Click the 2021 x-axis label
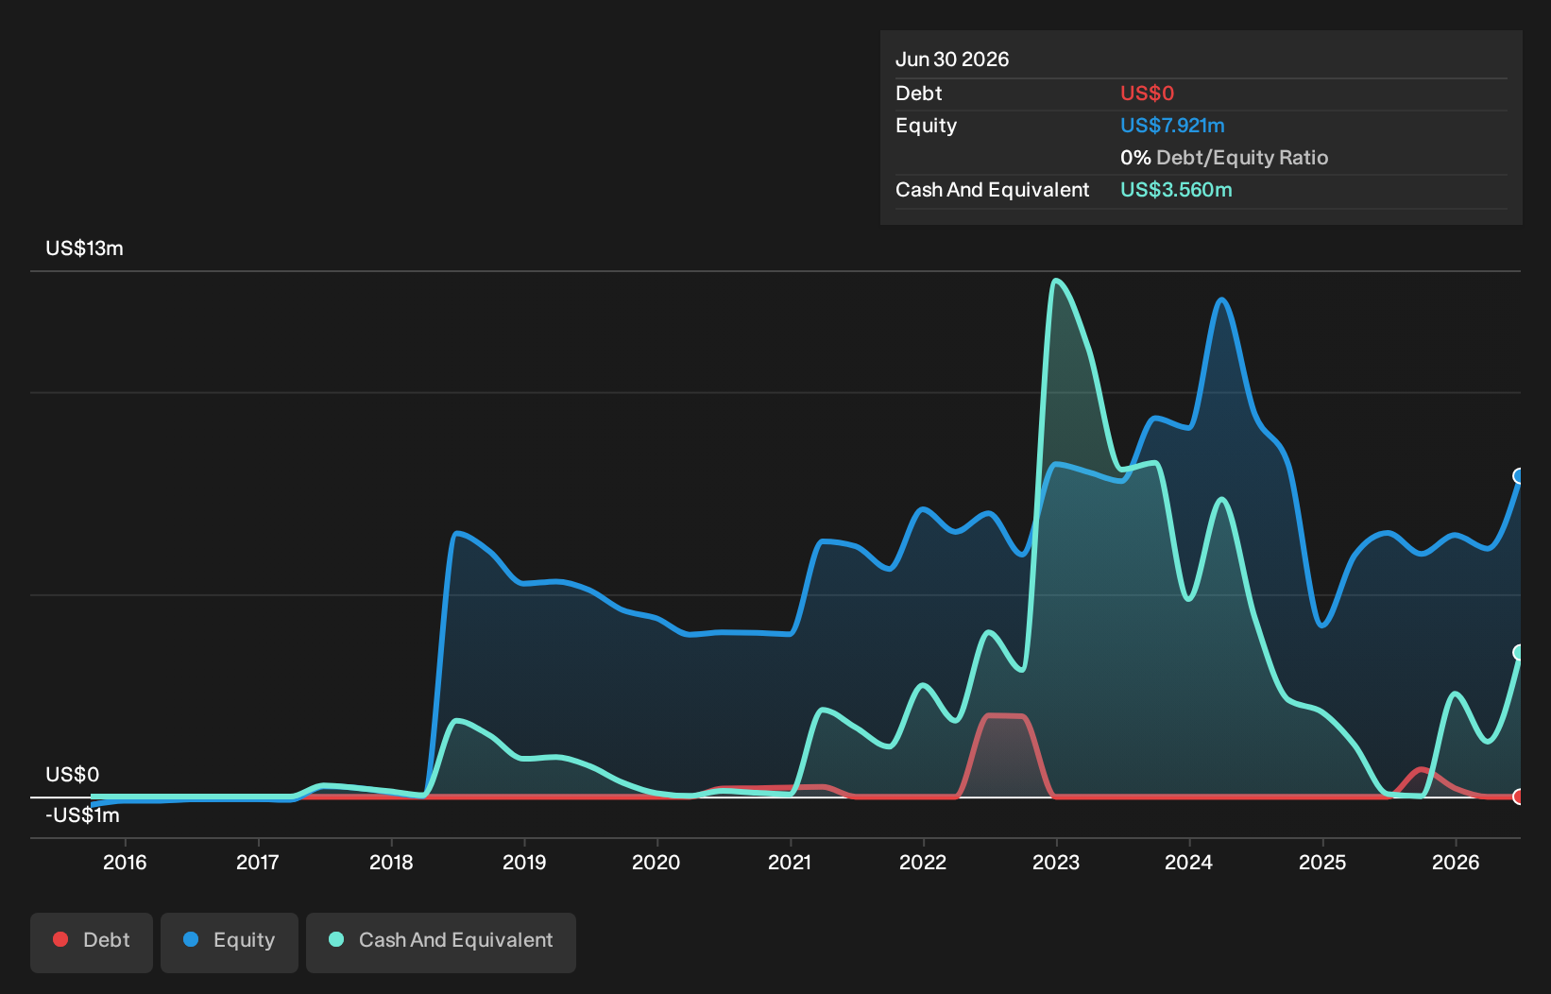The image size is (1551, 994). 790,862
